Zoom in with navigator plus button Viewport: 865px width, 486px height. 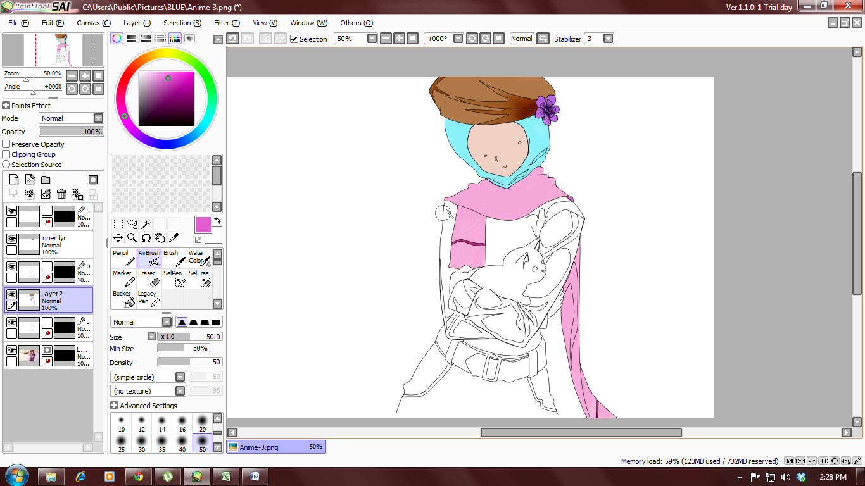pyautogui.click(x=85, y=75)
